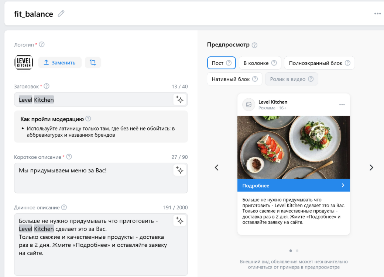Crop the logo with crop icon
The image size is (384, 277).
click(x=93, y=63)
